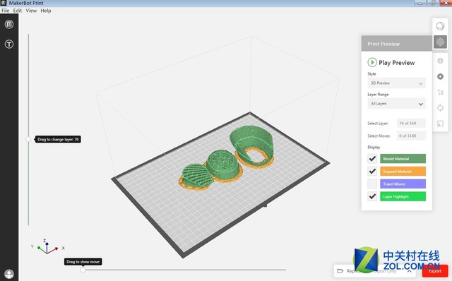
Task: Open the Style 3D Preview dropdown
Action: click(396, 83)
